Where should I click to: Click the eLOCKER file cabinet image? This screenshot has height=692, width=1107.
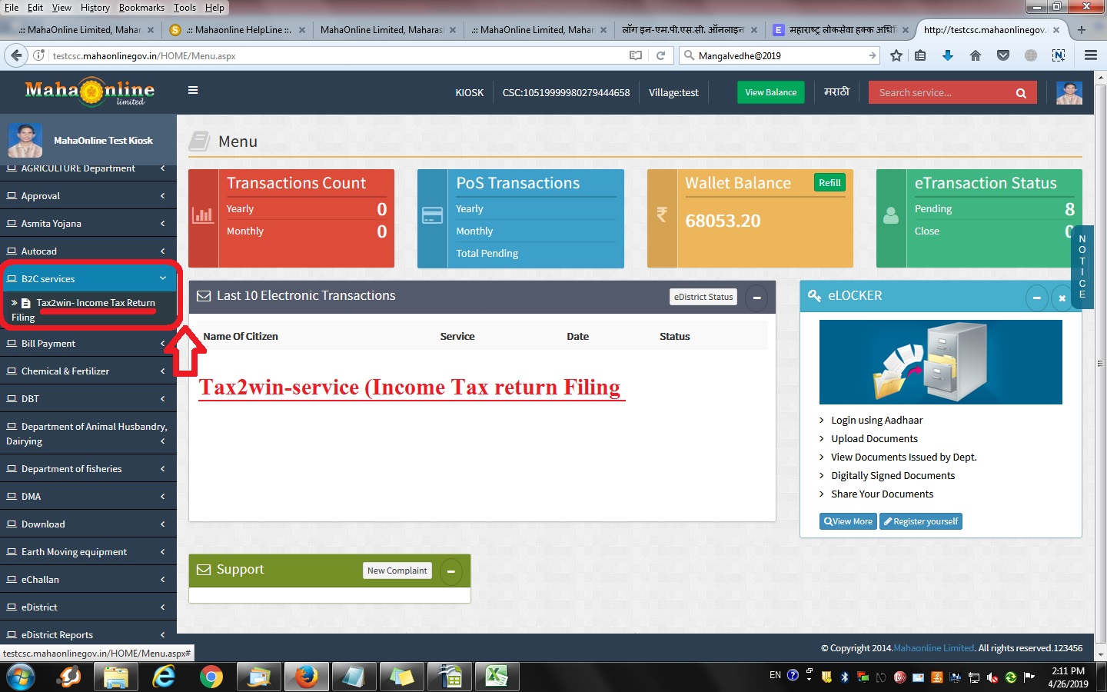coord(940,362)
